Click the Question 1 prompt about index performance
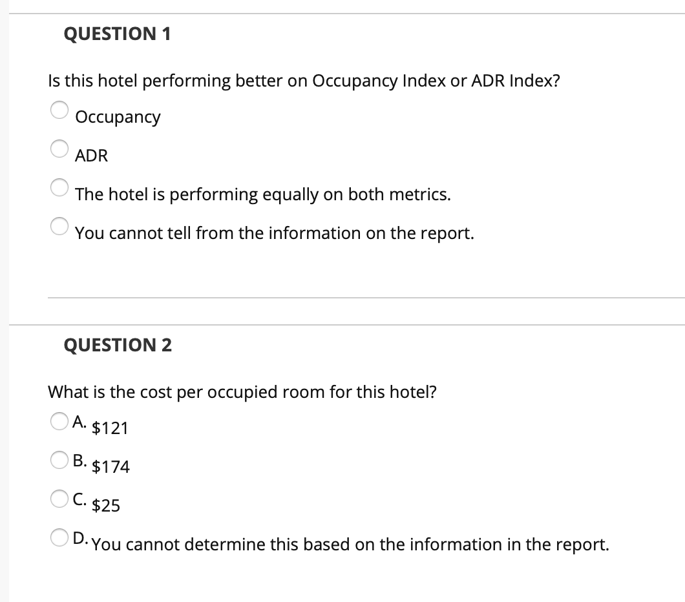 coord(304,81)
